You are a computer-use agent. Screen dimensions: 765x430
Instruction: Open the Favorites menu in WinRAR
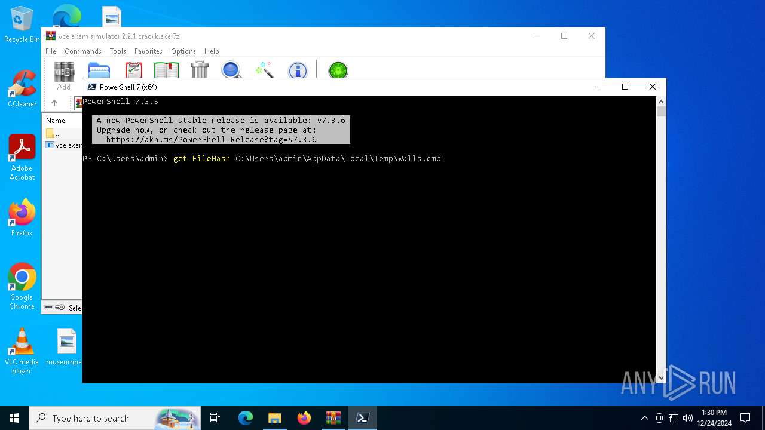point(148,51)
